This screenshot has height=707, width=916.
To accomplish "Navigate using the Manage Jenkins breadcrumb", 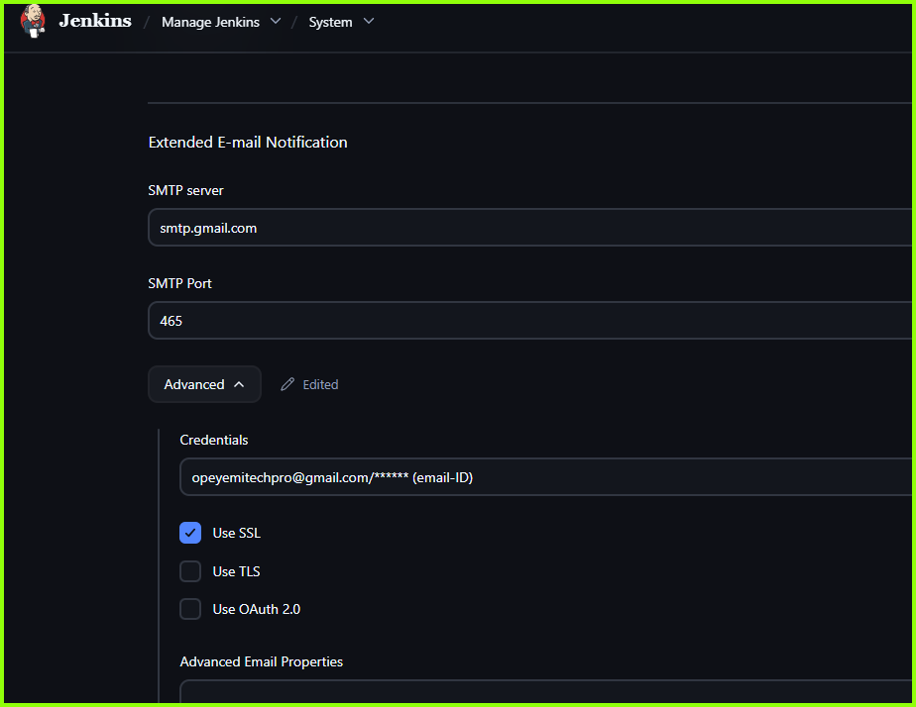I will point(210,21).
